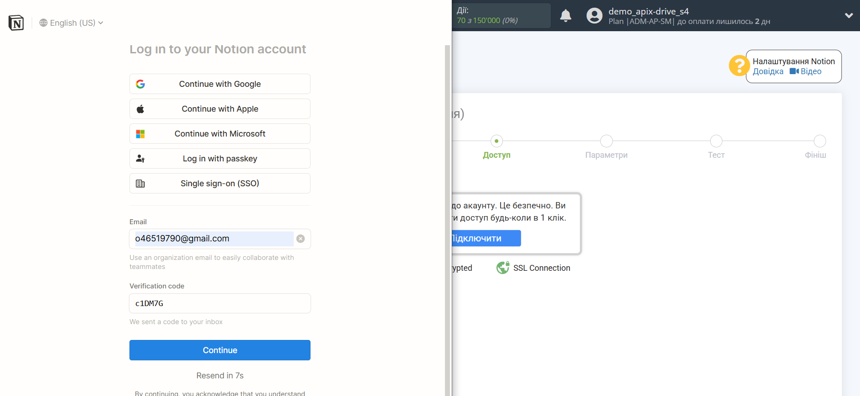
Task: Click the Plan ADM-AP-SM info text
Action: tap(689, 22)
